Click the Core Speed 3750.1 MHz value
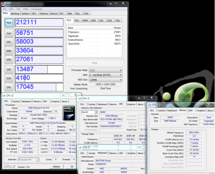Viewport: 215px width, 174px height. [x=28, y=142]
